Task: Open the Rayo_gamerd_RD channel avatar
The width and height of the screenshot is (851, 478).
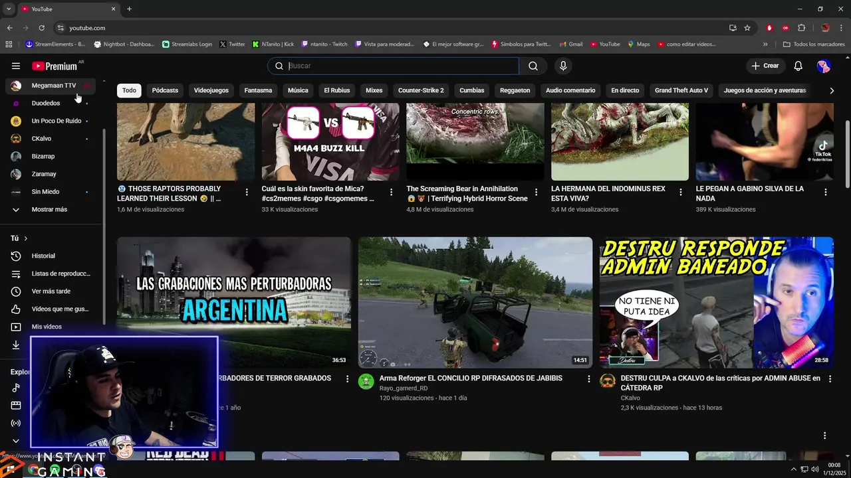Action: coord(366,381)
